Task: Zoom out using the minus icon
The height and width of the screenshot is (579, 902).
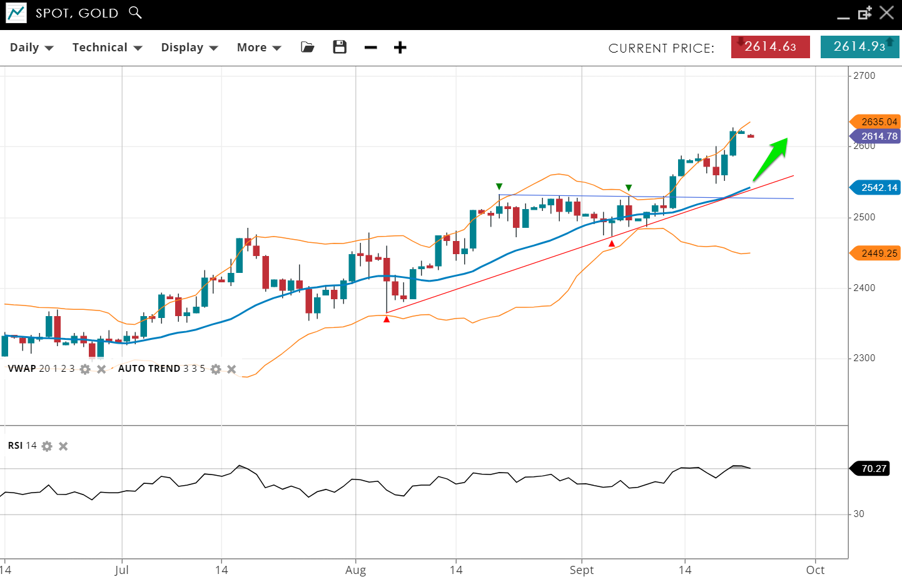Action: click(x=371, y=48)
